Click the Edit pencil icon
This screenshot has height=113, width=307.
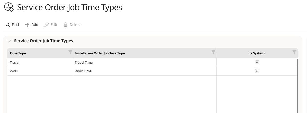click(x=47, y=25)
